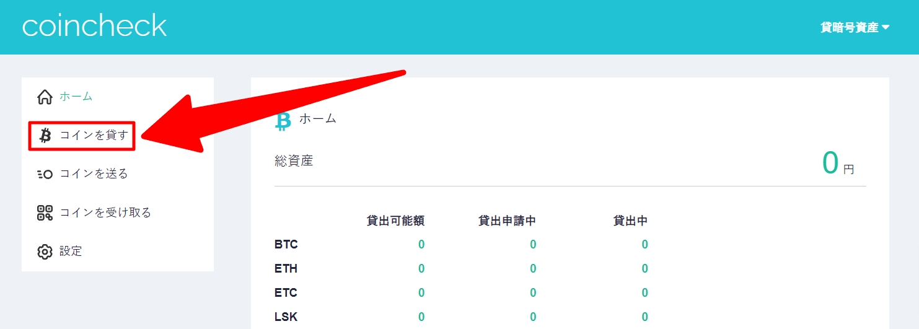Click ETC 貸出中 value
This screenshot has height=329, width=919.
tap(644, 292)
